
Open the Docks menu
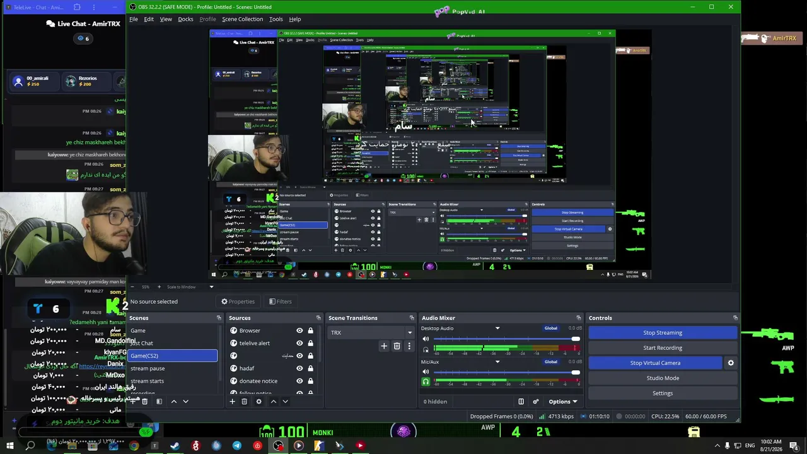185,19
